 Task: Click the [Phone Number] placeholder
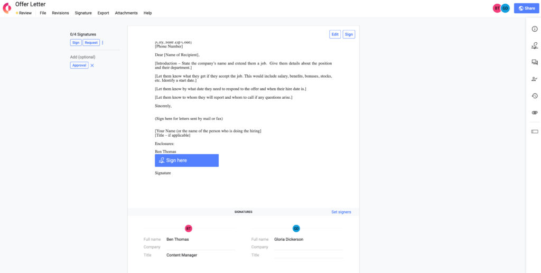click(169, 46)
